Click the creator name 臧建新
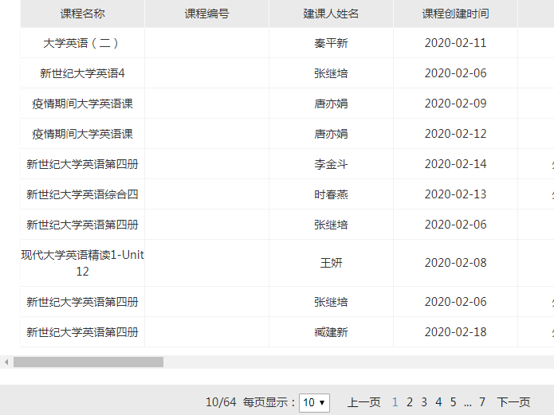Image resolution: width=554 pixels, height=415 pixels. 331,332
